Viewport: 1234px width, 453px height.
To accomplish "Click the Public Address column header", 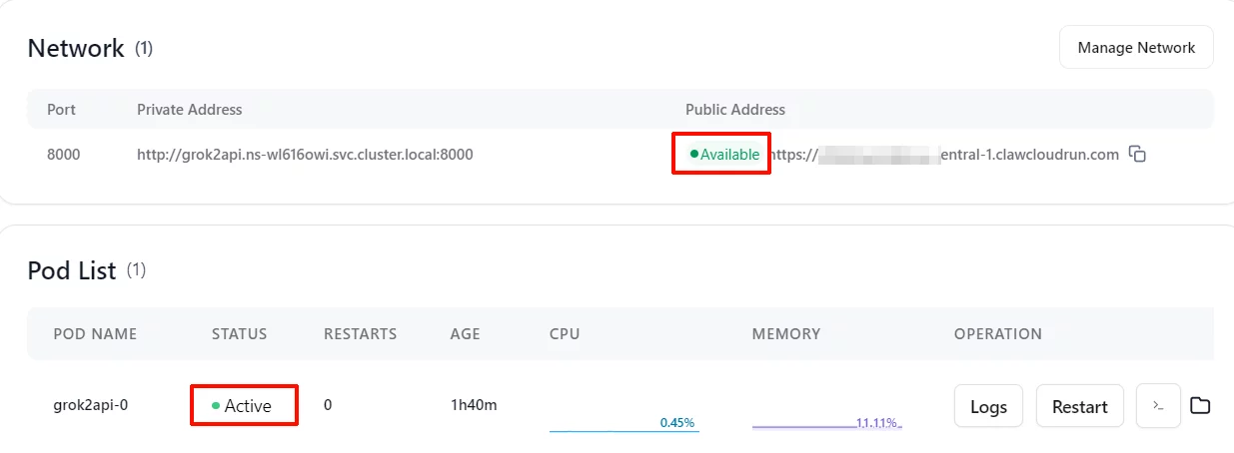I will point(734,110).
